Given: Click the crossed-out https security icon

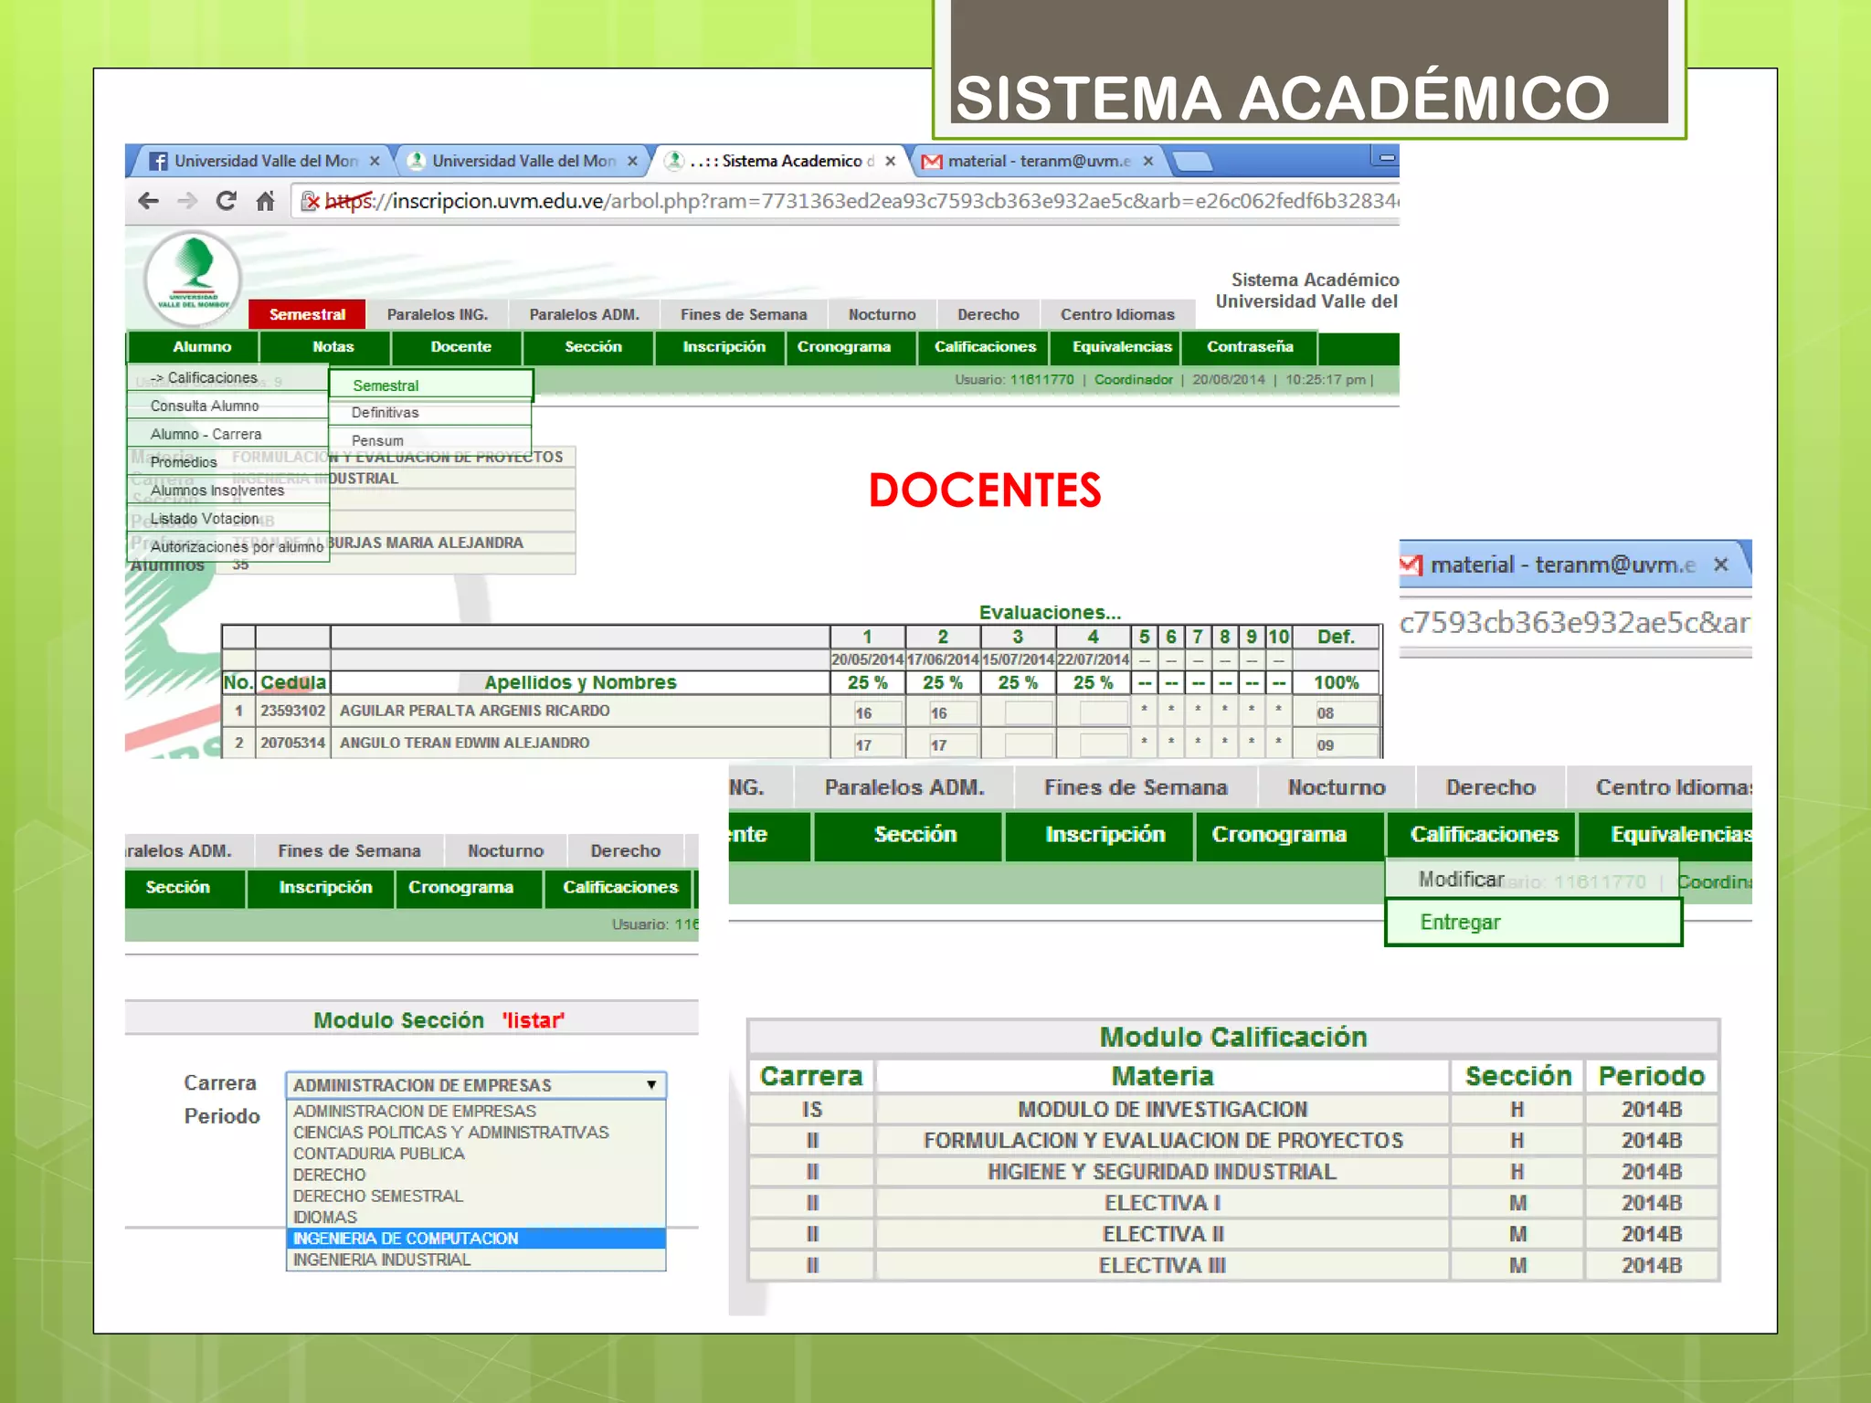Looking at the screenshot, I should pyautogui.click(x=311, y=201).
